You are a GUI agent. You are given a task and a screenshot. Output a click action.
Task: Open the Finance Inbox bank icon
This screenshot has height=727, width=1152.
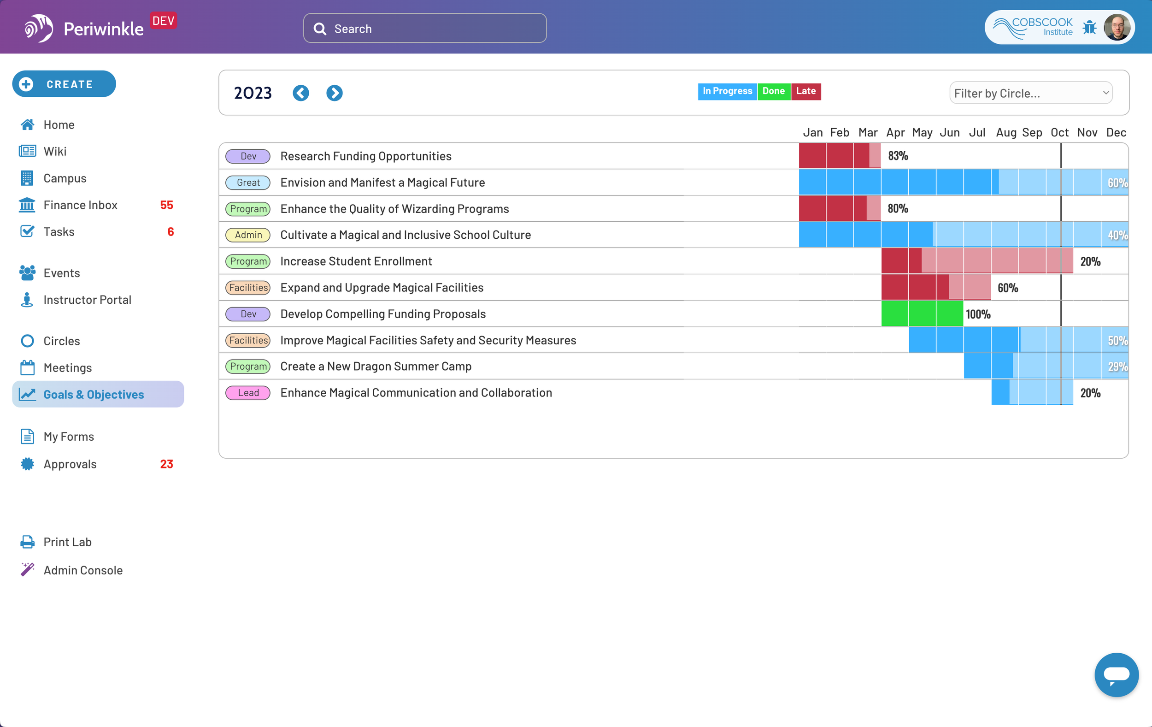tap(27, 205)
